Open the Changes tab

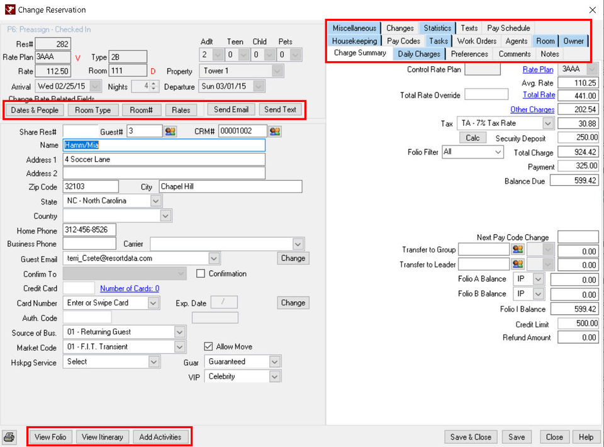(400, 28)
